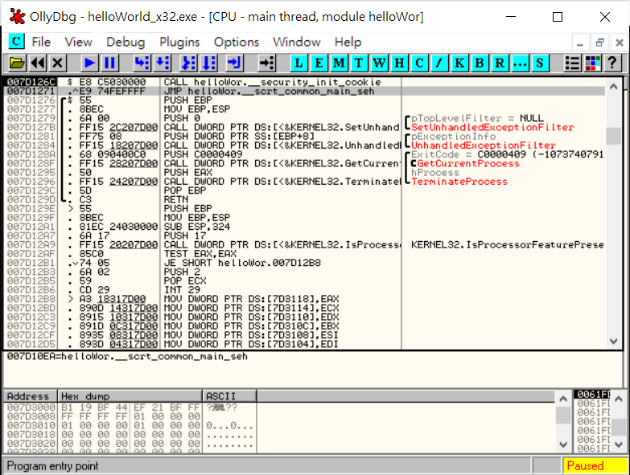
Task: Open help with question mark icon
Action: click(x=612, y=63)
